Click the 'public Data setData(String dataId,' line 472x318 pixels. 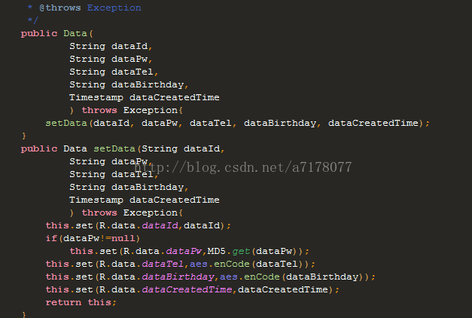(123, 149)
